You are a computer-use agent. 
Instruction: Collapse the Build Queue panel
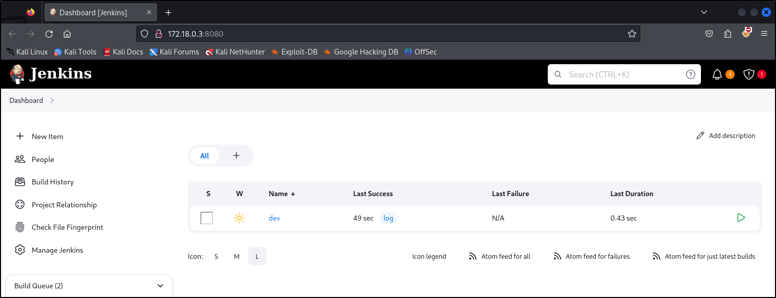coord(160,286)
